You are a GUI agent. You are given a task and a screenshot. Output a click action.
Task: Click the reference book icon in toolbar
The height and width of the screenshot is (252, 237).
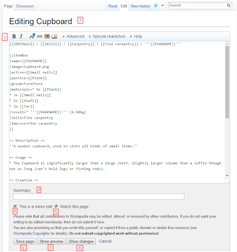point(55,36)
